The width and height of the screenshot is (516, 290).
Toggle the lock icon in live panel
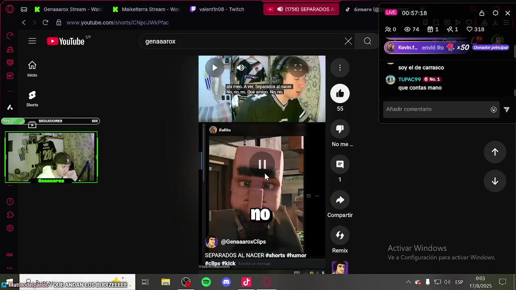coord(482,13)
